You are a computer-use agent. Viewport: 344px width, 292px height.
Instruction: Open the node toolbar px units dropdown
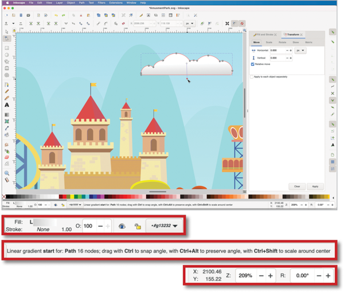[190, 24]
